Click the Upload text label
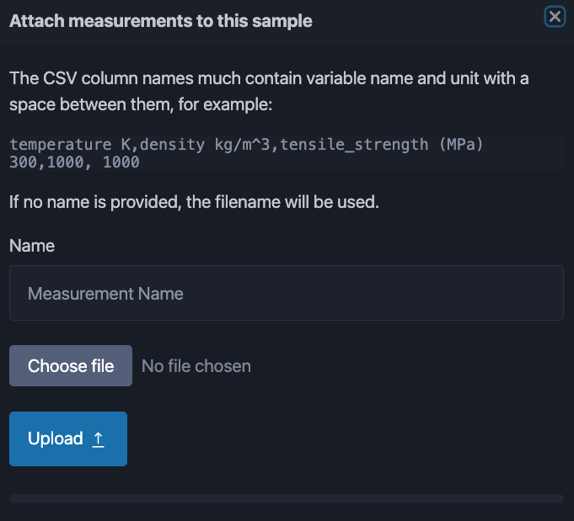The height and width of the screenshot is (521, 574). pyautogui.click(x=56, y=439)
